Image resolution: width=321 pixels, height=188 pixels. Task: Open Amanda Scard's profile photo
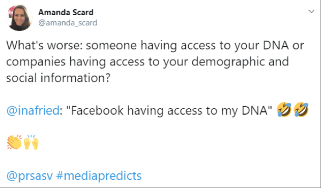click(x=19, y=18)
